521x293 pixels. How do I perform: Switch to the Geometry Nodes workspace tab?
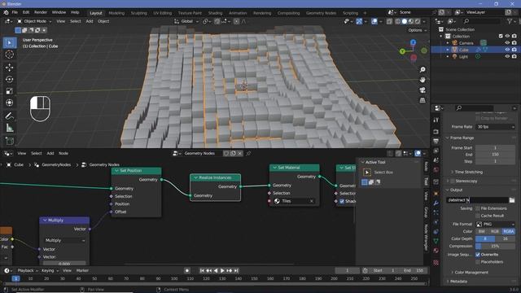(x=321, y=13)
